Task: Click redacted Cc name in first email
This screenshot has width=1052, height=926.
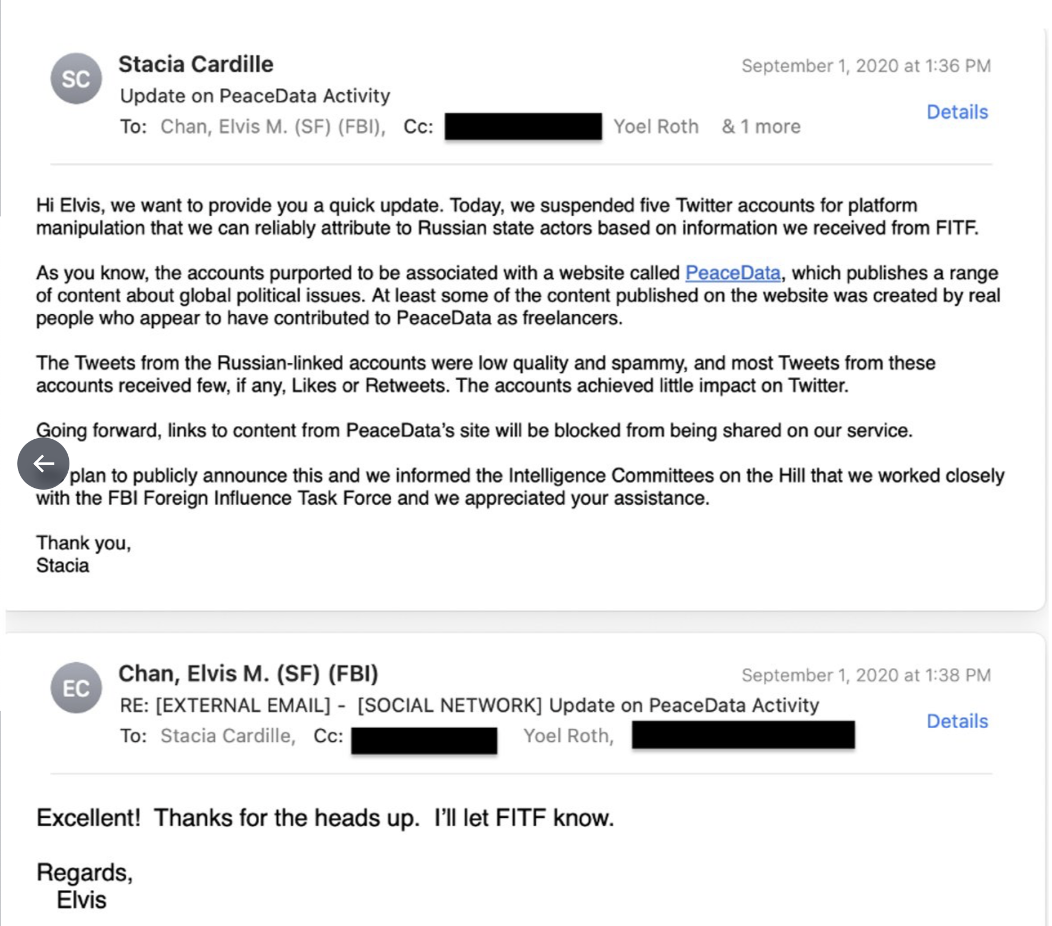Action: click(x=523, y=127)
